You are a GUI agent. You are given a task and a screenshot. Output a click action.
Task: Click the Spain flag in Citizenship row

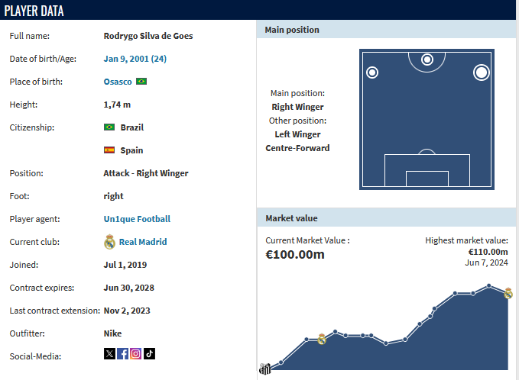[x=109, y=150]
